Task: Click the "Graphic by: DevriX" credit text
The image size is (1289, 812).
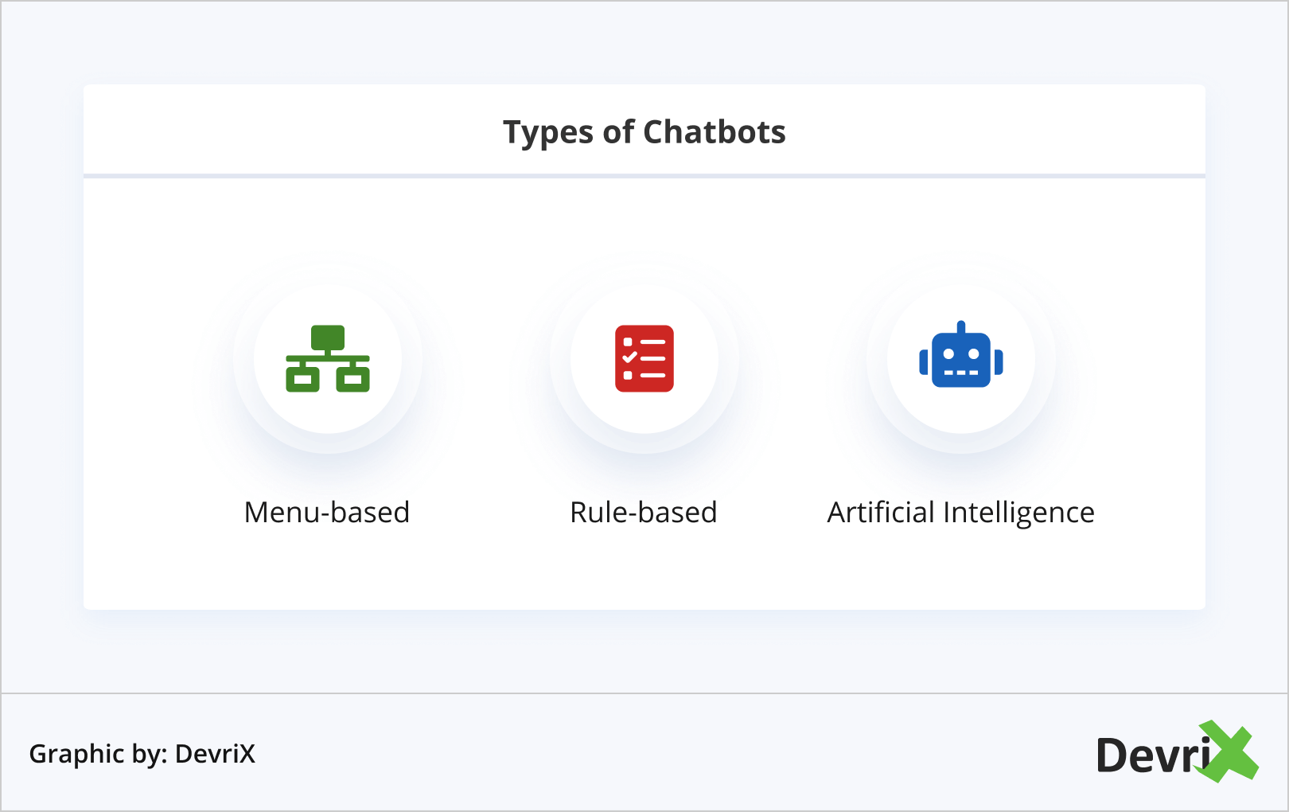Action: [x=142, y=754]
